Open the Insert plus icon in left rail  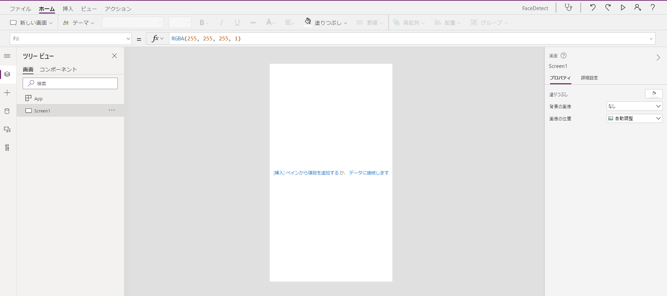click(x=7, y=93)
